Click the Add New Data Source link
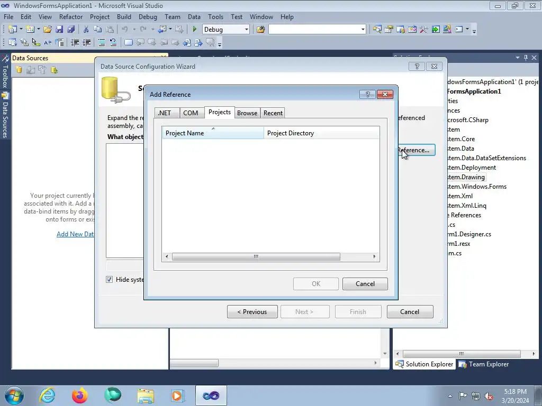 (x=75, y=234)
